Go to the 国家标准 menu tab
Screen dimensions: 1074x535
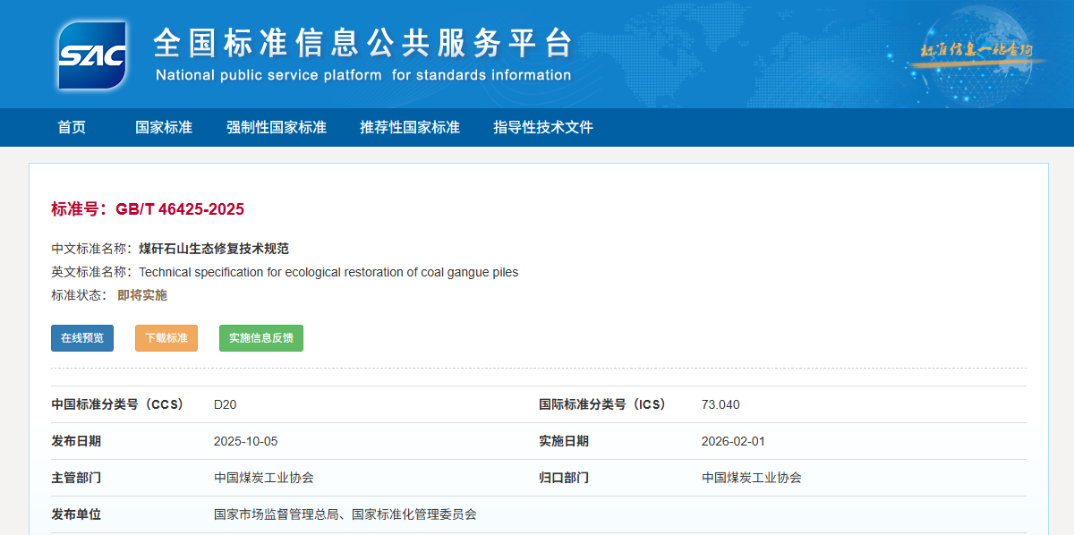(x=164, y=127)
